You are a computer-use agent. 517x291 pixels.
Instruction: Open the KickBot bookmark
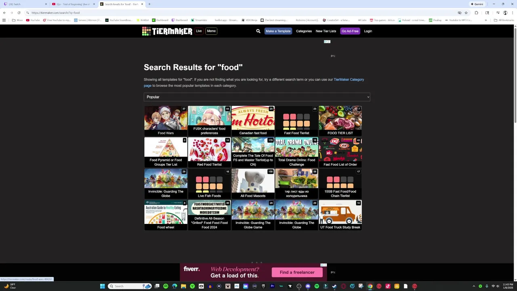tap(143, 20)
